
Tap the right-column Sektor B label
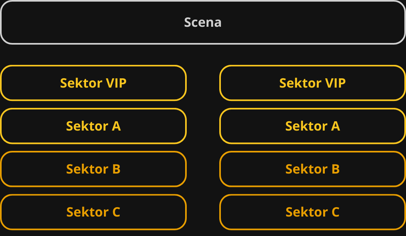pyautogui.click(x=313, y=169)
